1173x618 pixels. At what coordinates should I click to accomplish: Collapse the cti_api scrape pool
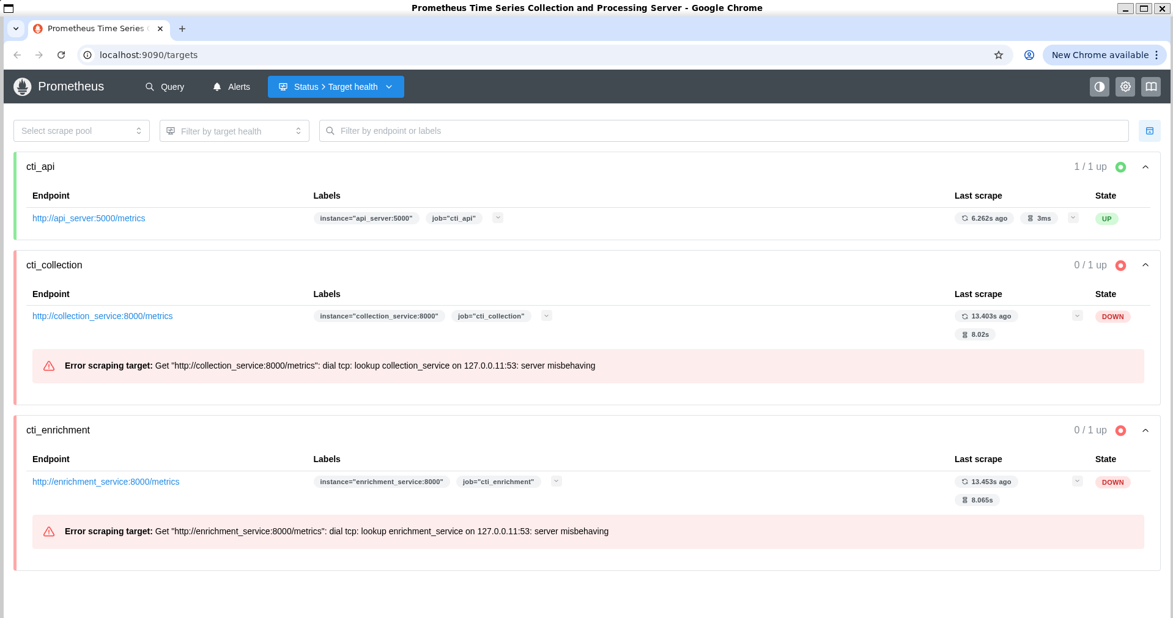point(1145,167)
